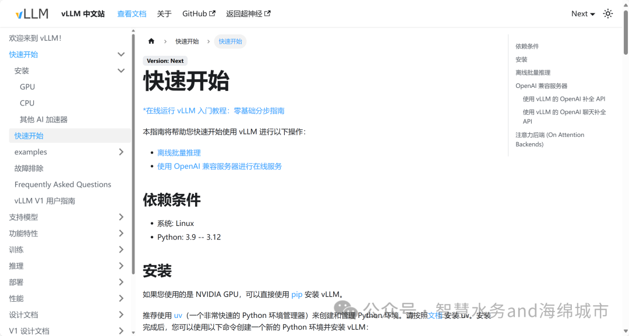This screenshot has height=336, width=629.
Task: Expand the 性能 sidebar chevron
Action: tap(121, 298)
